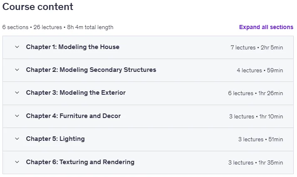
Task: Click the chevron for Chapter 6
Action: tap(17, 162)
